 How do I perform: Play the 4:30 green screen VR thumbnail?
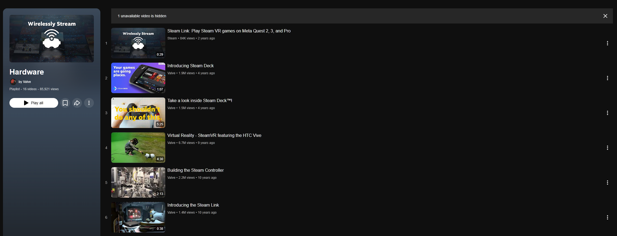pyautogui.click(x=138, y=148)
